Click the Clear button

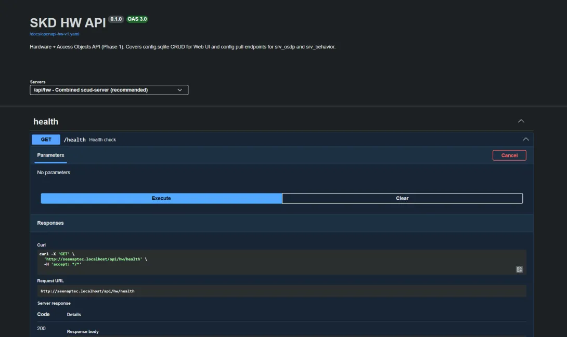pyautogui.click(x=402, y=198)
